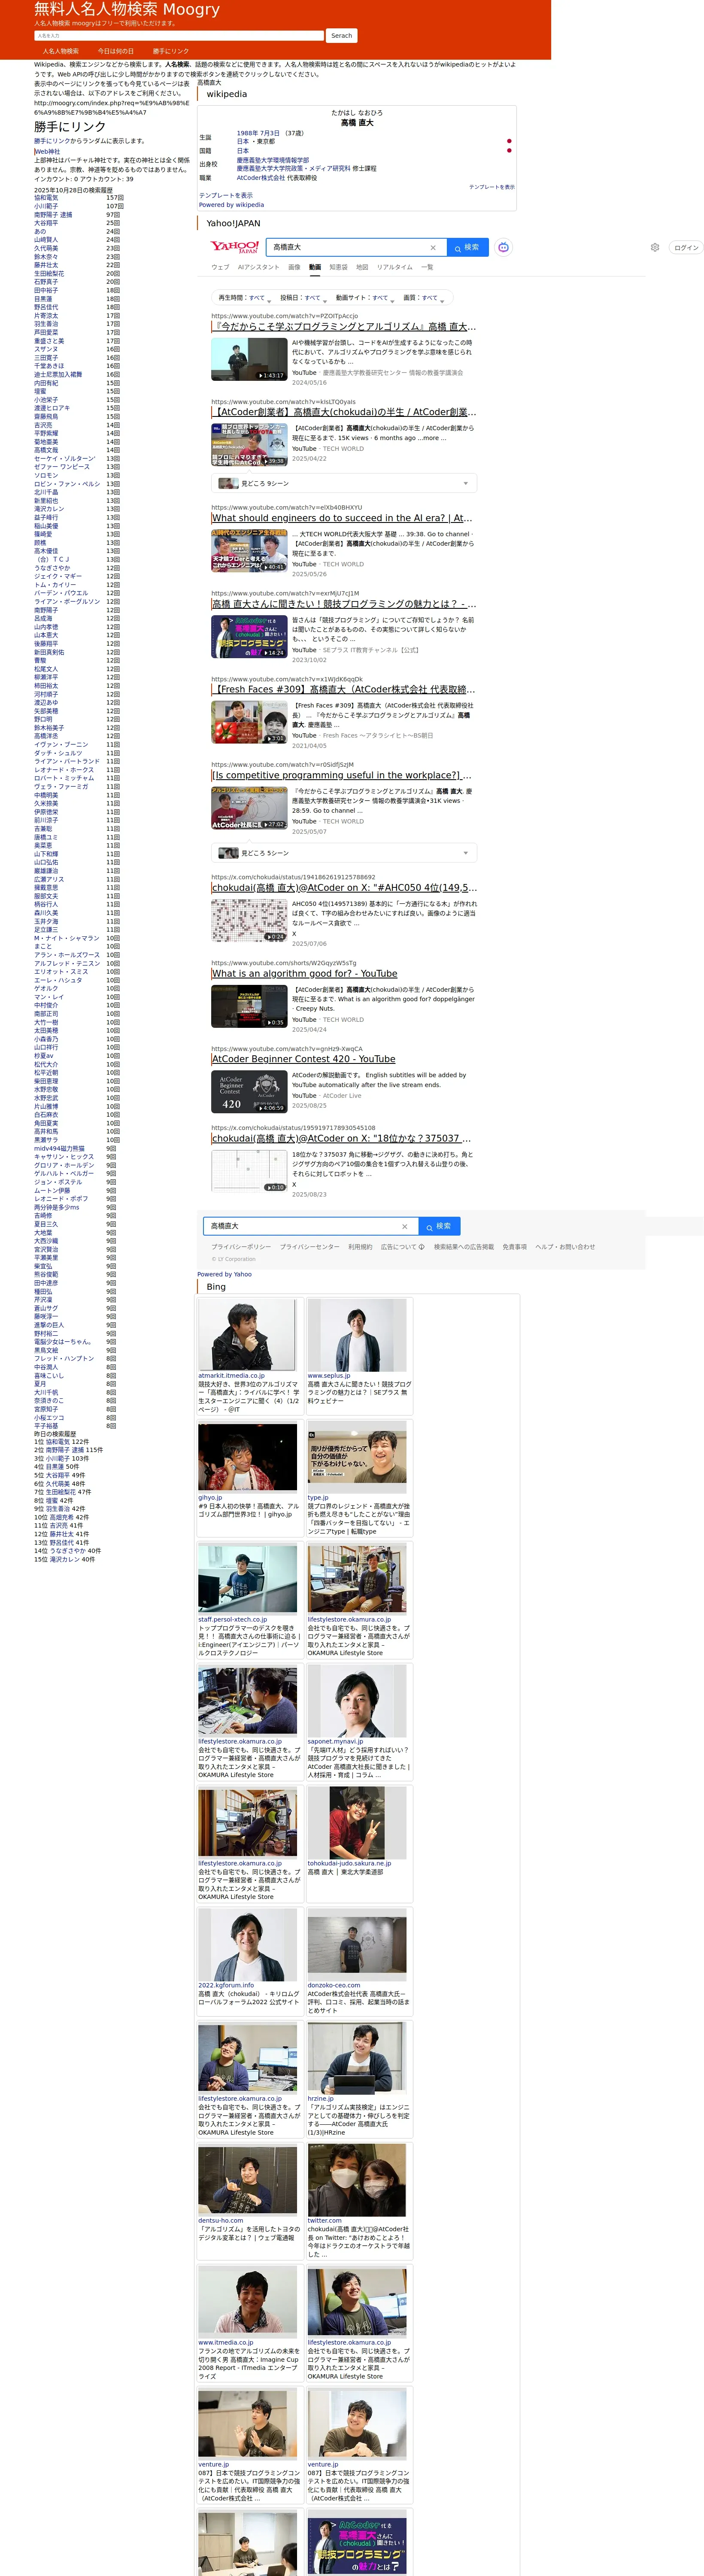Clear the Yahoo search box beside the logo
This screenshot has width=704, height=2576.
[x=433, y=248]
